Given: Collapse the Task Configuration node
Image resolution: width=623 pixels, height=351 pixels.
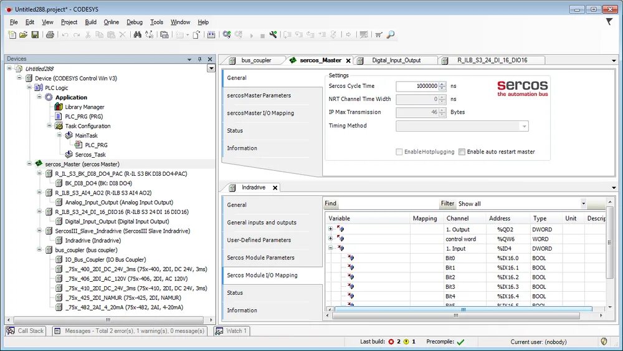Looking at the screenshot, I should tap(49, 125).
